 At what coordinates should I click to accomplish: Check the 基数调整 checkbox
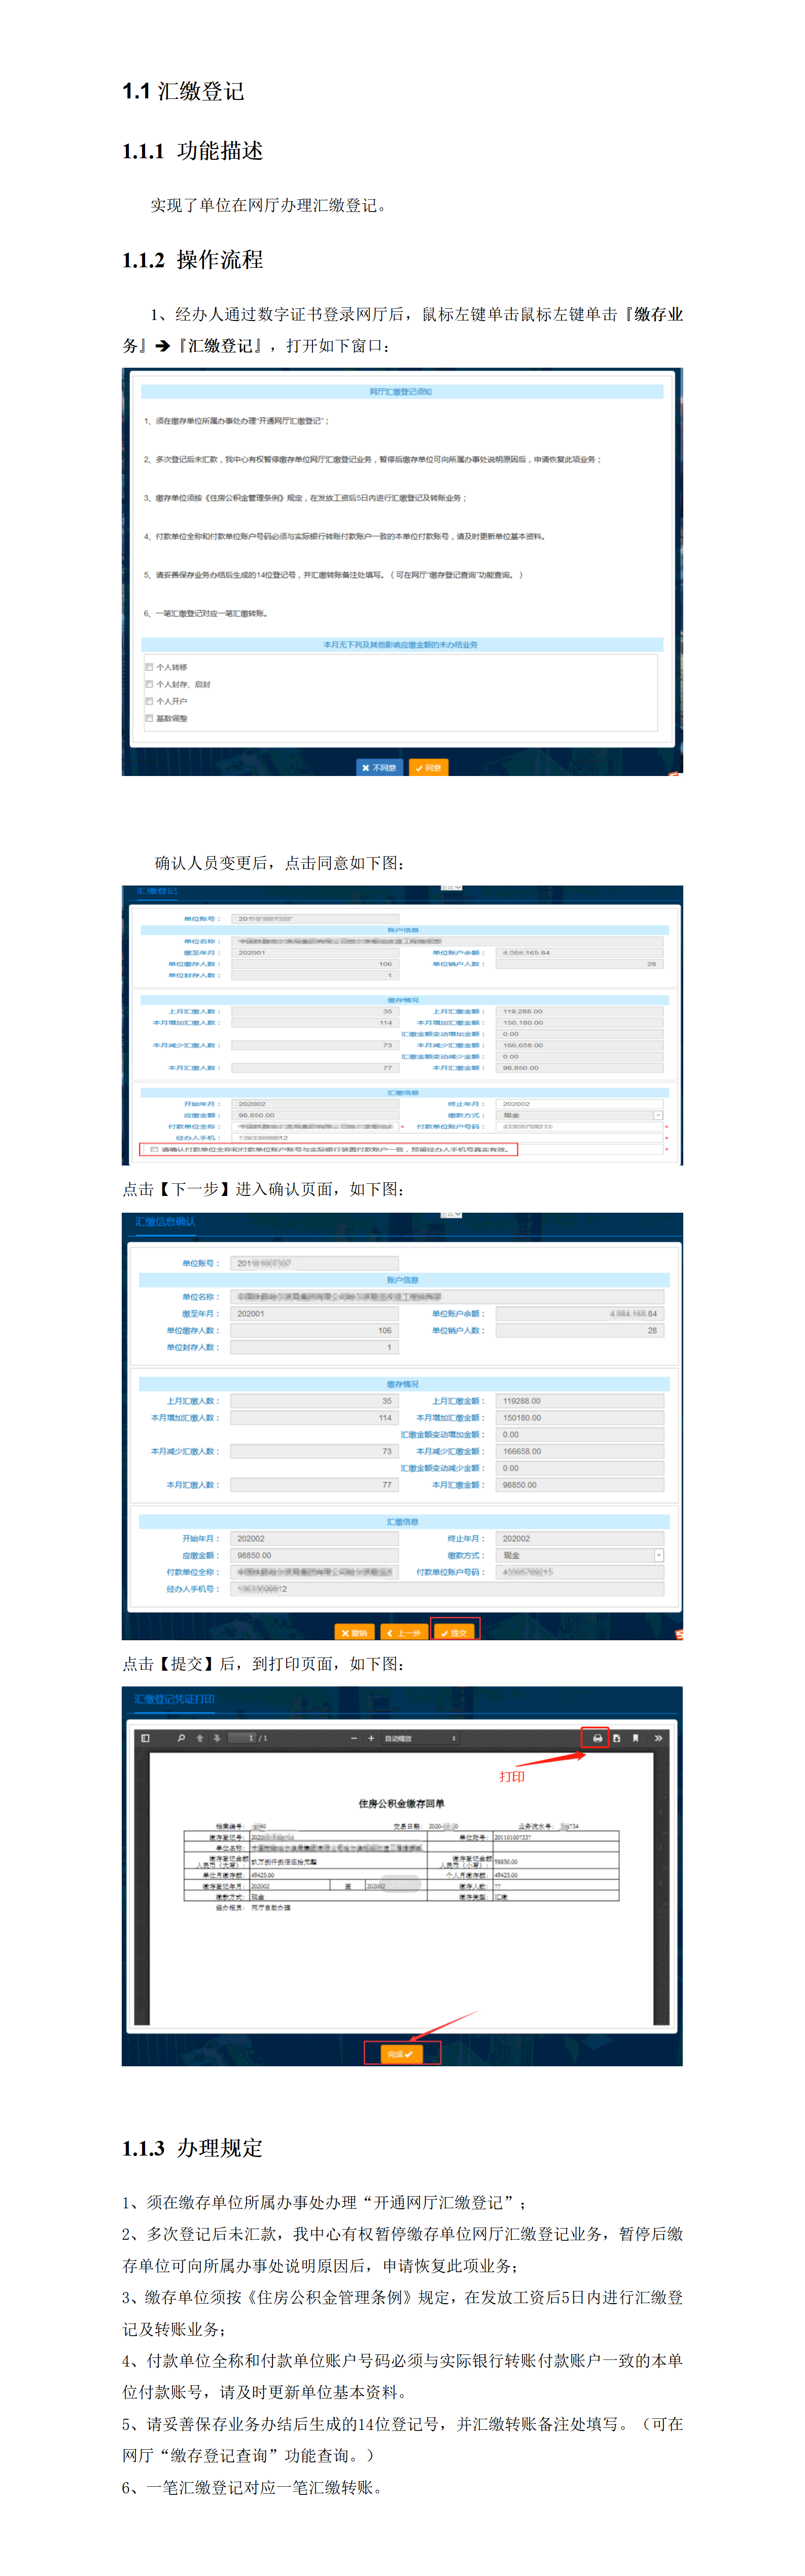point(150,718)
